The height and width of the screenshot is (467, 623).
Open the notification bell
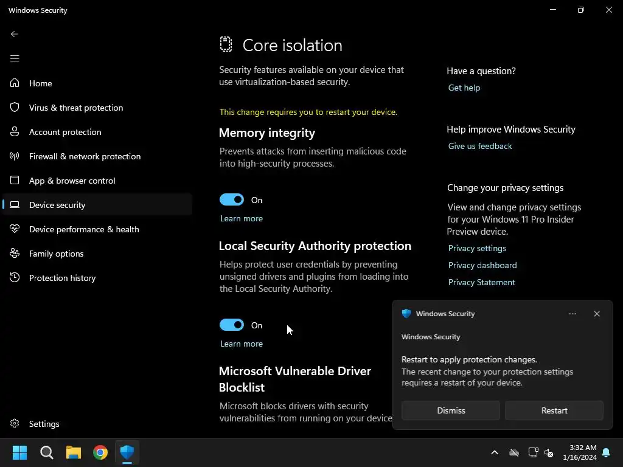point(606,452)
